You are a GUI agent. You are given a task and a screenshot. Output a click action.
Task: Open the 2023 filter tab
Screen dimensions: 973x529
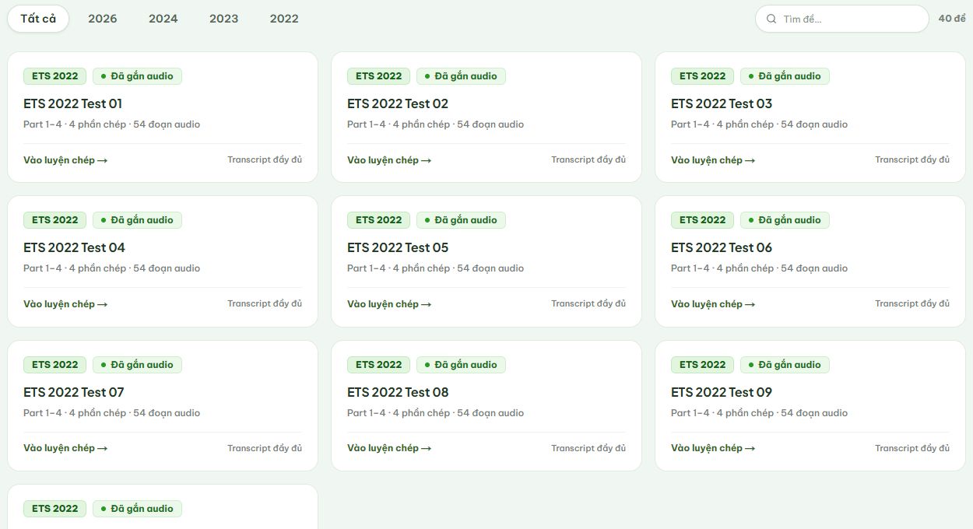[x=224, y=19]
